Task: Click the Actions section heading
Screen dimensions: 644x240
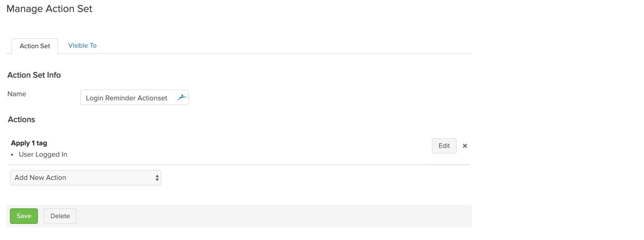Action: click(21, 119)
